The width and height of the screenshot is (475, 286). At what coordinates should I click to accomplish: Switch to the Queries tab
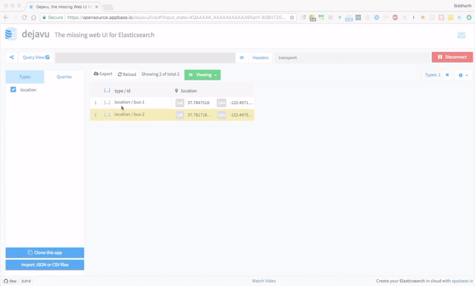coord(64,77)
